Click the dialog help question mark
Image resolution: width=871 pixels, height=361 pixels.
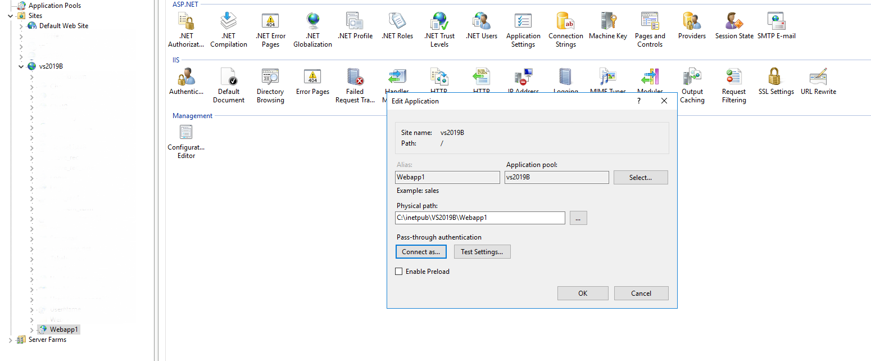(639, 101)
